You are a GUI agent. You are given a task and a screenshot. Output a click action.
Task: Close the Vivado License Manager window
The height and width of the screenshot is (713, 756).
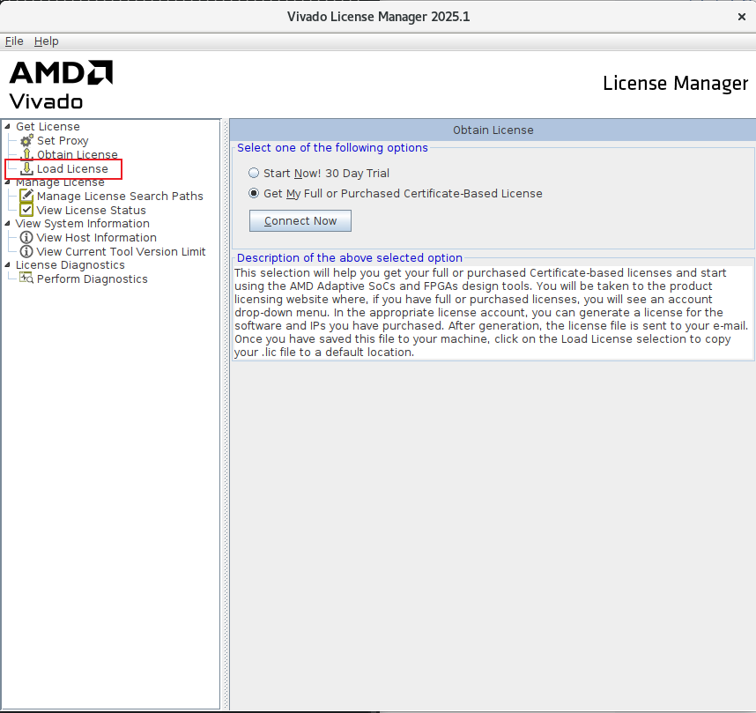click(740, 17)
